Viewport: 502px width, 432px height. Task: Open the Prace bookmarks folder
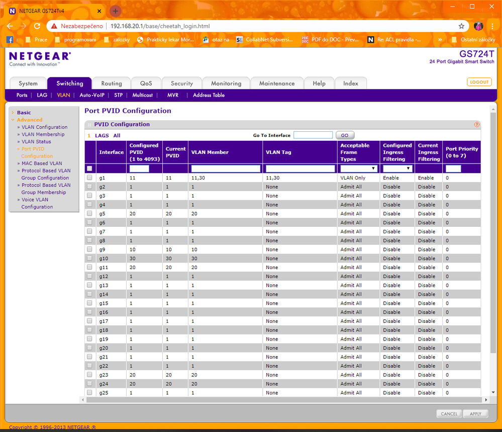36,40
